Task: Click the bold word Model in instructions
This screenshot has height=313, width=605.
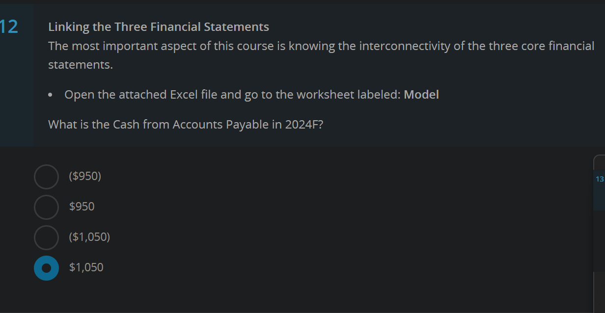Action: 421,95
